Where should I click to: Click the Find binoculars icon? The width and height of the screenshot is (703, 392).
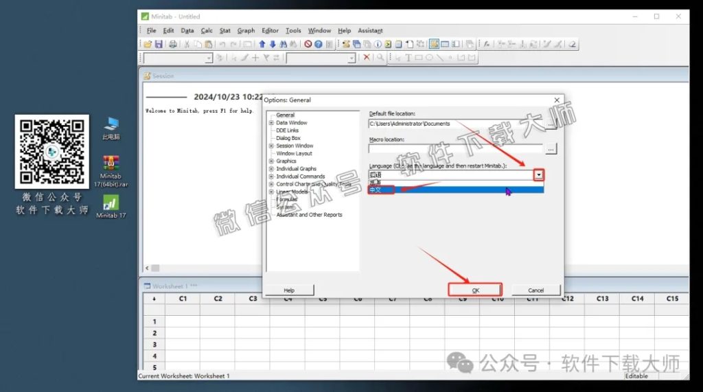(284, 44)
